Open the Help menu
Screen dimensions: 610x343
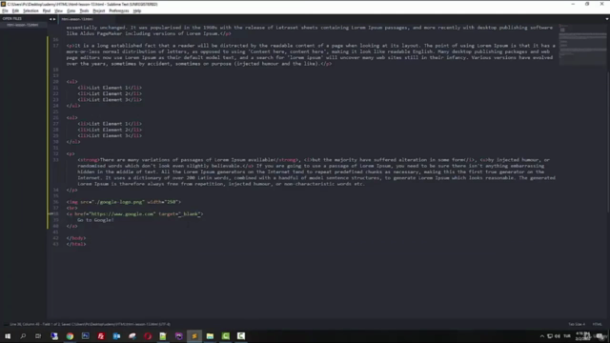(137, 10)
